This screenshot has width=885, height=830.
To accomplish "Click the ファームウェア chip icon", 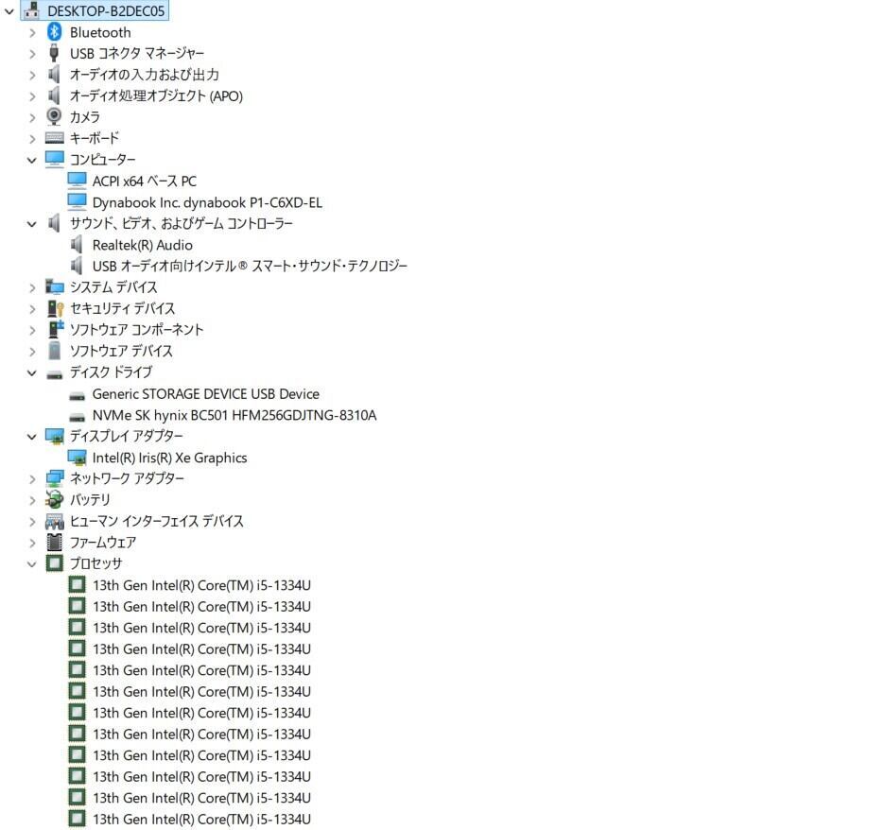I will click(54, 543).
